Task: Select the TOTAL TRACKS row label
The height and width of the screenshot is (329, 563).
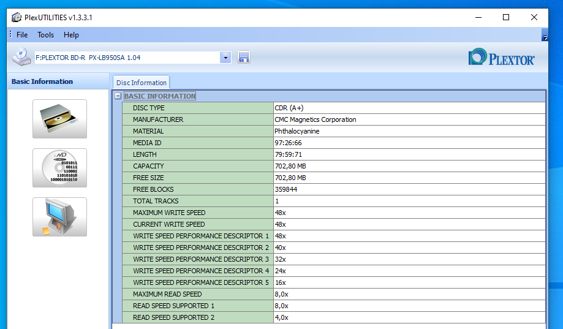Action: point(198,201)
